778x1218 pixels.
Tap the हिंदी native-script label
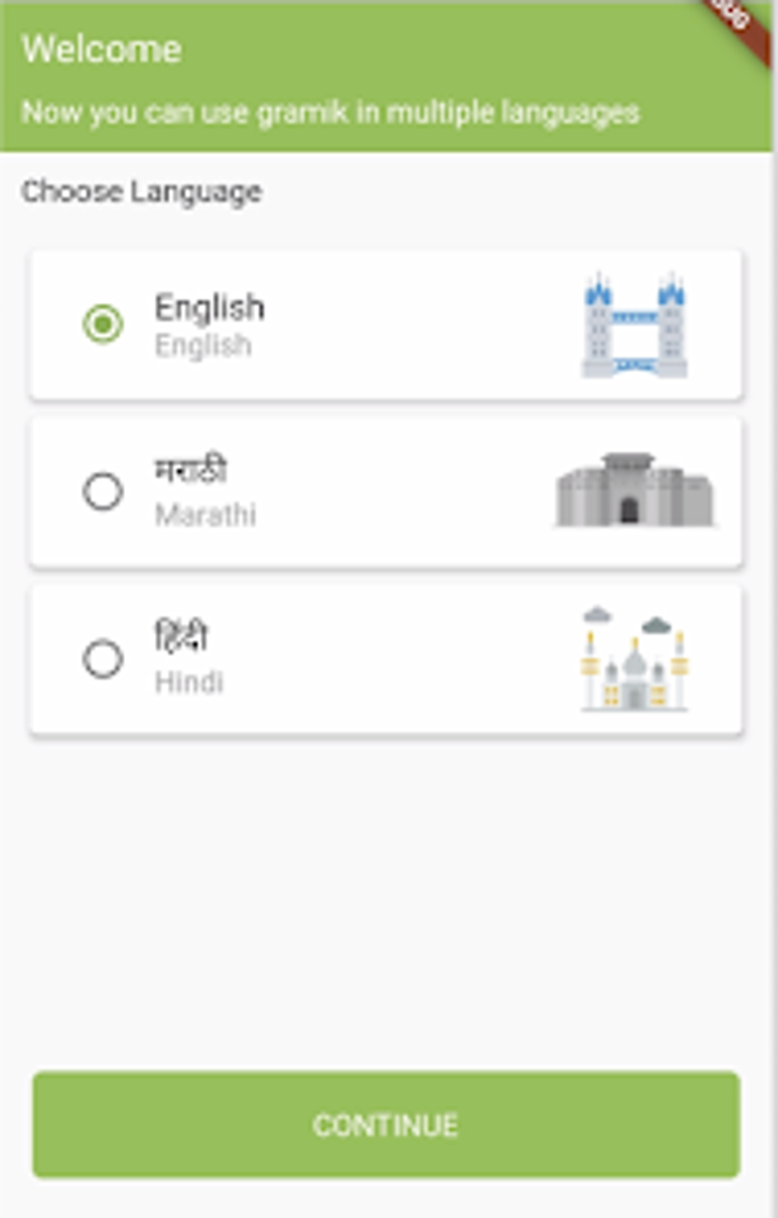tap(182, 638)
